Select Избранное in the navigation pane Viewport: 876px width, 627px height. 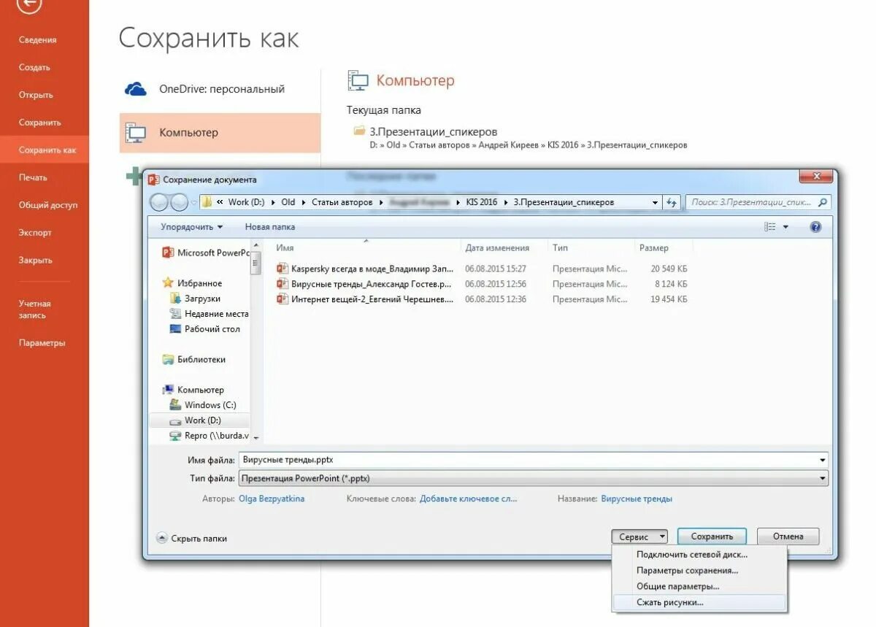pos(193,283)
